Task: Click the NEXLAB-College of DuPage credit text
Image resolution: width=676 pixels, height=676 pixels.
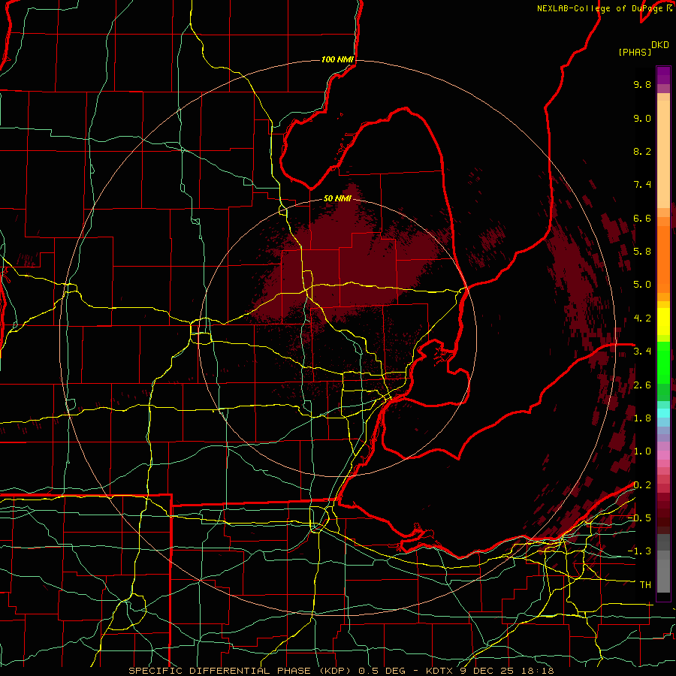Action: tap(599, 8)
